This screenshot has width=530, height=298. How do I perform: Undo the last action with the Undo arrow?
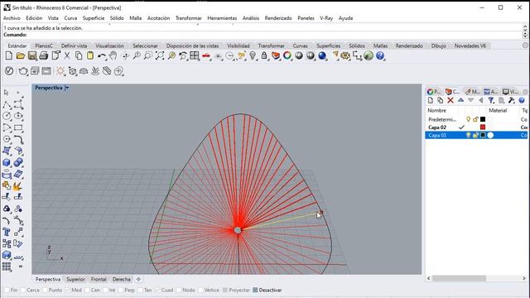101,55
